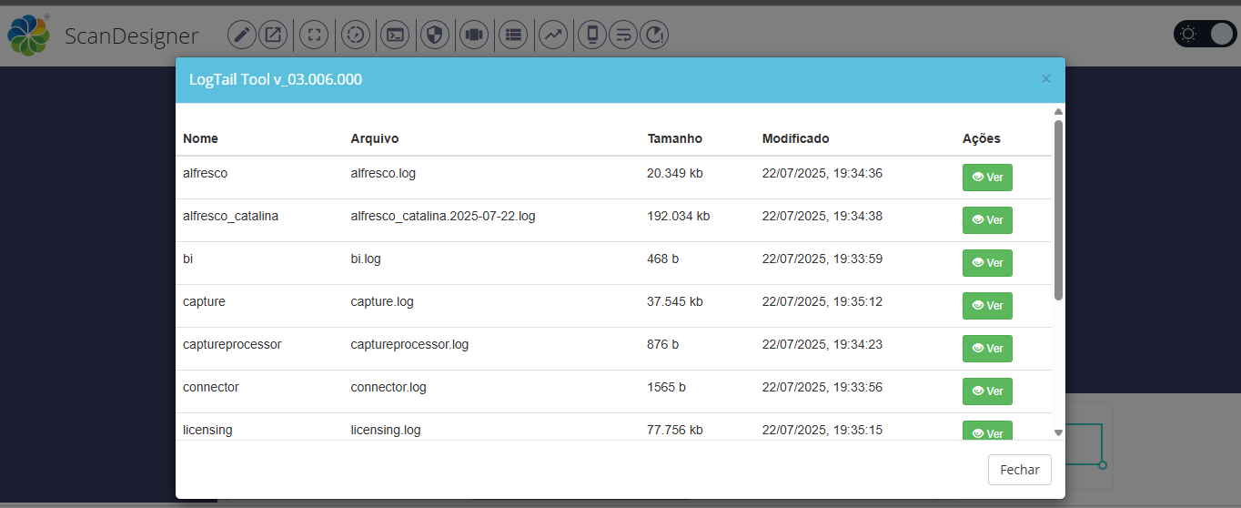View the capture.log entry
The height and width of the screenshot is (508, 1241).
tap(987, 306)
